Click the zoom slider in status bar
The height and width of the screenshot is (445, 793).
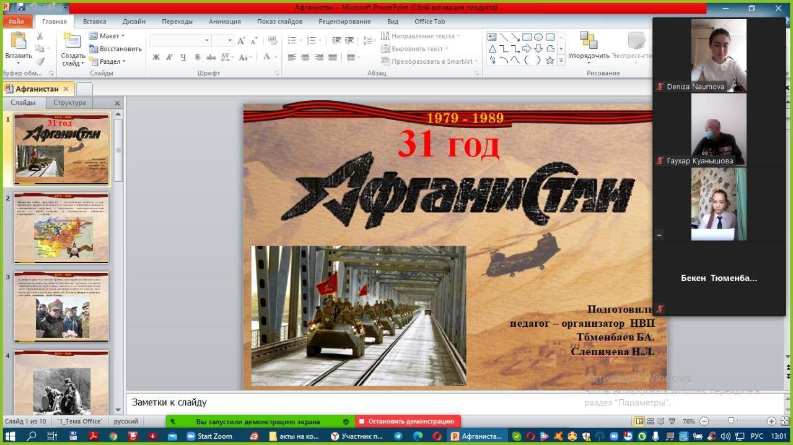click(731, 421)
